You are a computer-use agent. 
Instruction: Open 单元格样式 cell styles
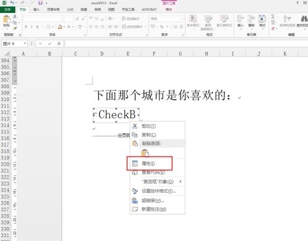pos(224,22)
